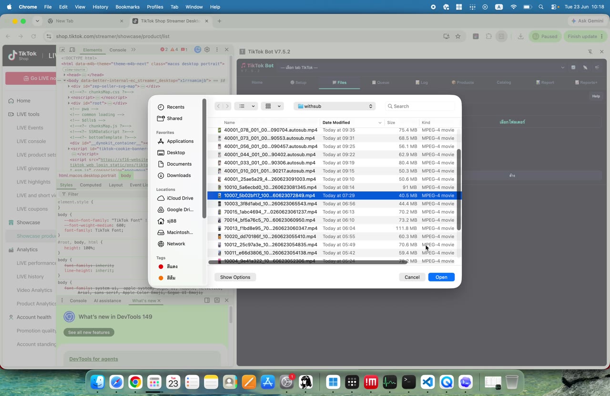Open the Chrome tab search dropdown
The image size is (610, 396).
tap(37, 21)
